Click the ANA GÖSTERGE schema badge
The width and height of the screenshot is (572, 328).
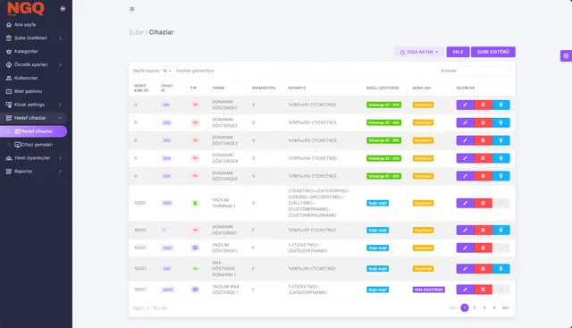coord(429,290)
